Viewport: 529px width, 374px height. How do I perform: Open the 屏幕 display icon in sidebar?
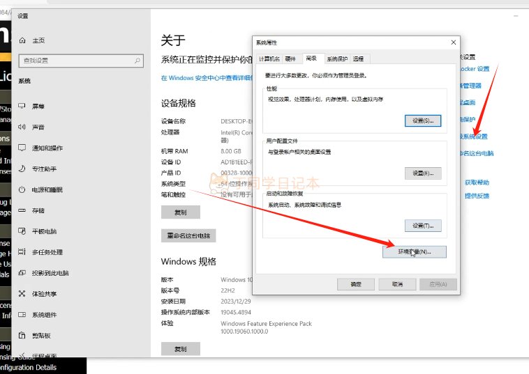pyautogui.click(x=22, y=106)
